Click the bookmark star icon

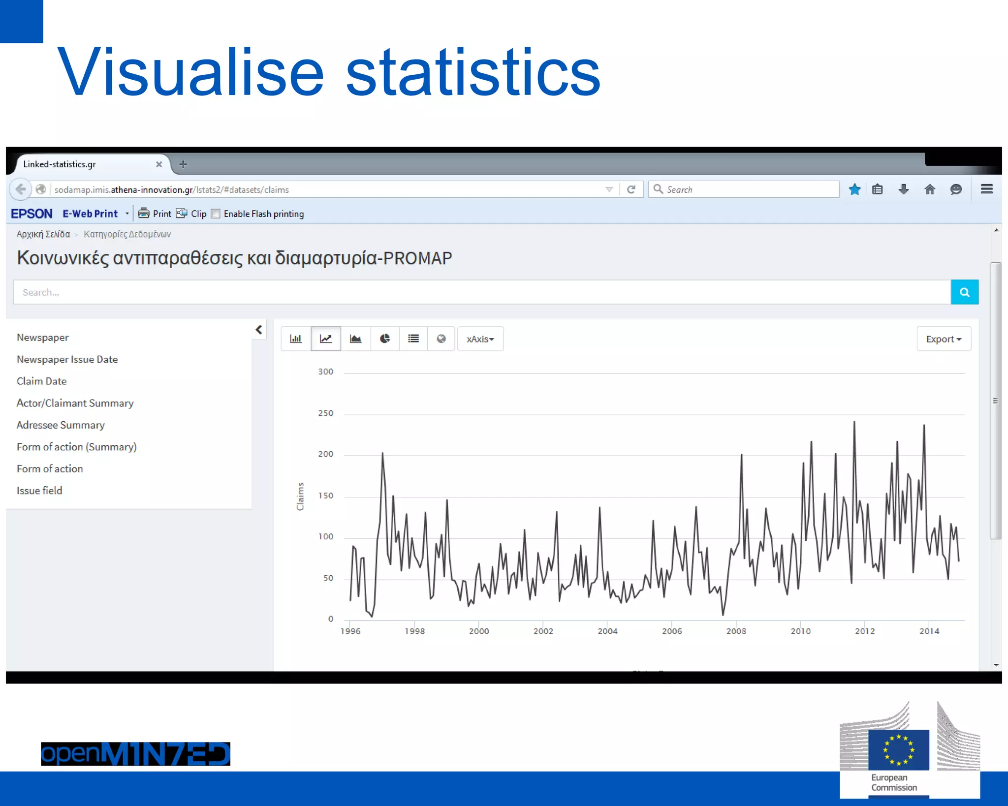point(854,189)
